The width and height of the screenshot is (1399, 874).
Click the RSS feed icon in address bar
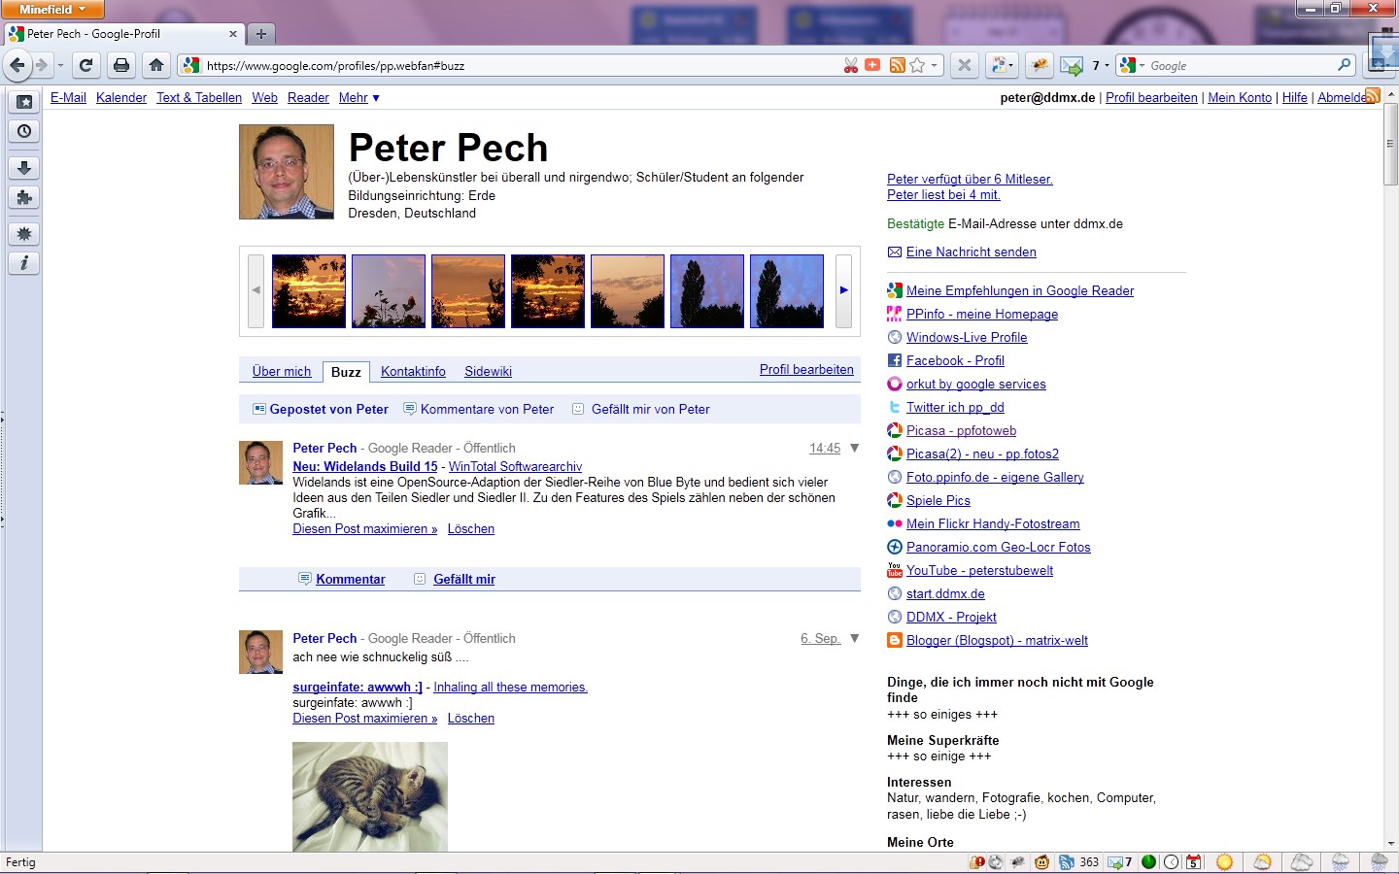[x=897, y=65]
